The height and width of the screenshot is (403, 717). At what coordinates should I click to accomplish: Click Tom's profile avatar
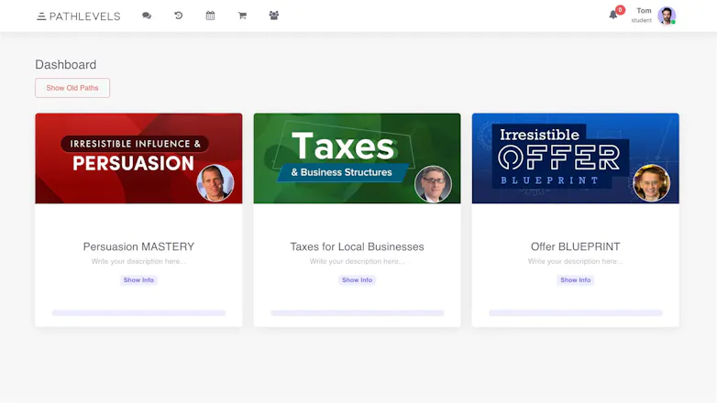(x=667, y=16)
